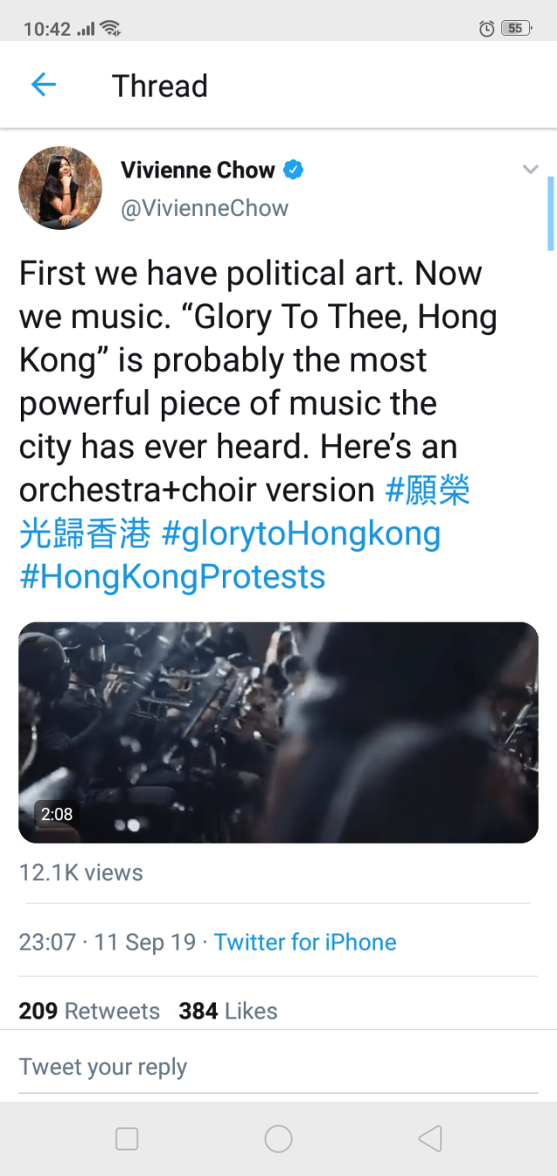Open the #願榮光歸香港 hashtag

pos(427,491)
